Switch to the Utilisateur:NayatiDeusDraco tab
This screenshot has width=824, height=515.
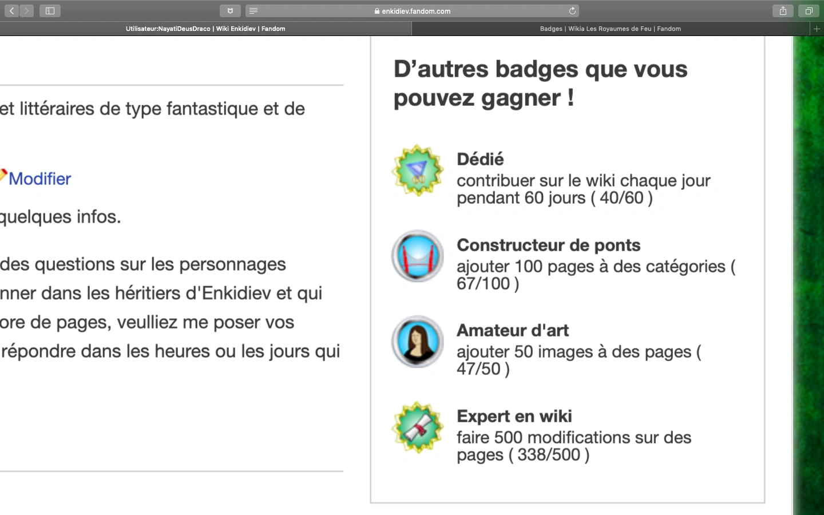click(x=205, y=29)
